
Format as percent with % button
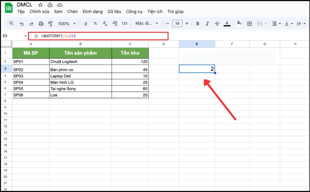point(95,24)
